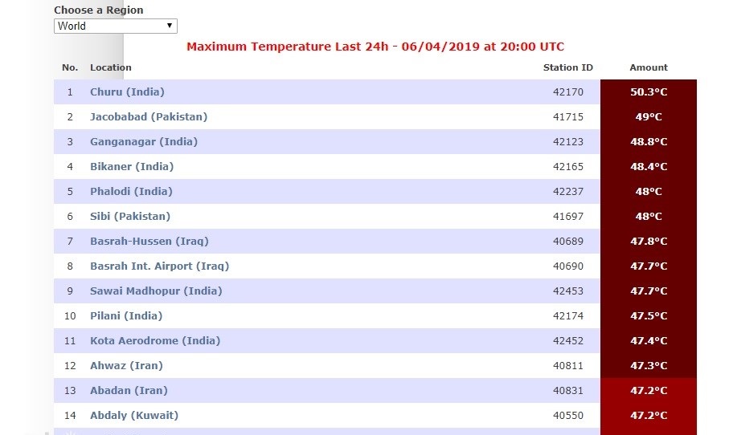Click the Station ID column header
Screen dimensions: 729x435
[567, 67]
